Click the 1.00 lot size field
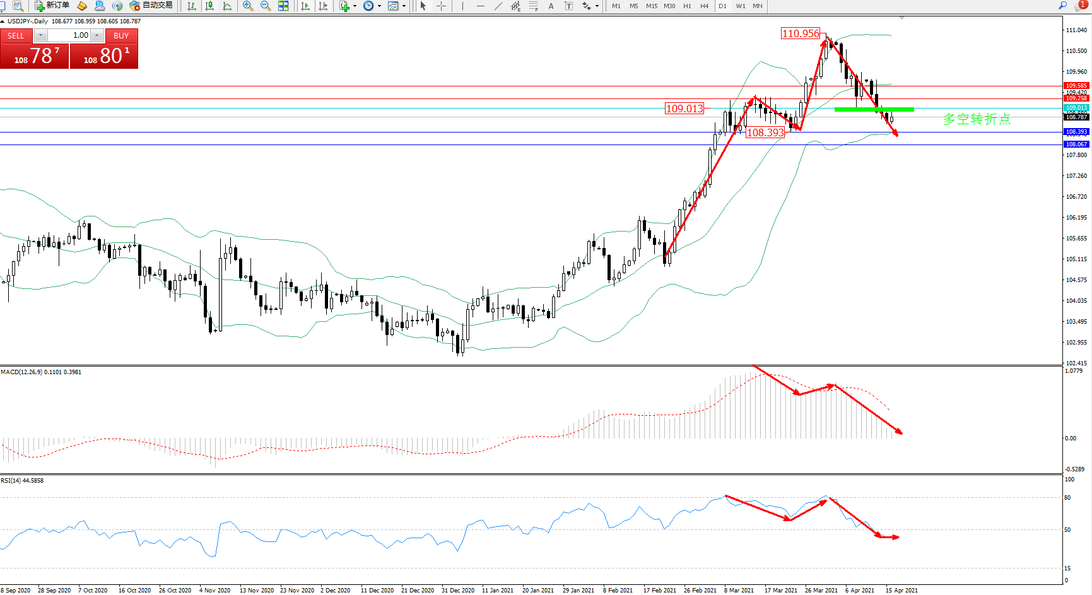This screenshot has height=595, width=1092. point(69,36)
